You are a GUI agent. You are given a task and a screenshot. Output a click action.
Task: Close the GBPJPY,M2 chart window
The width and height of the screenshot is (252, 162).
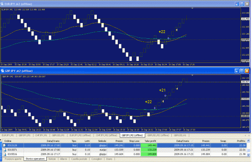click(x=247, y=71)
